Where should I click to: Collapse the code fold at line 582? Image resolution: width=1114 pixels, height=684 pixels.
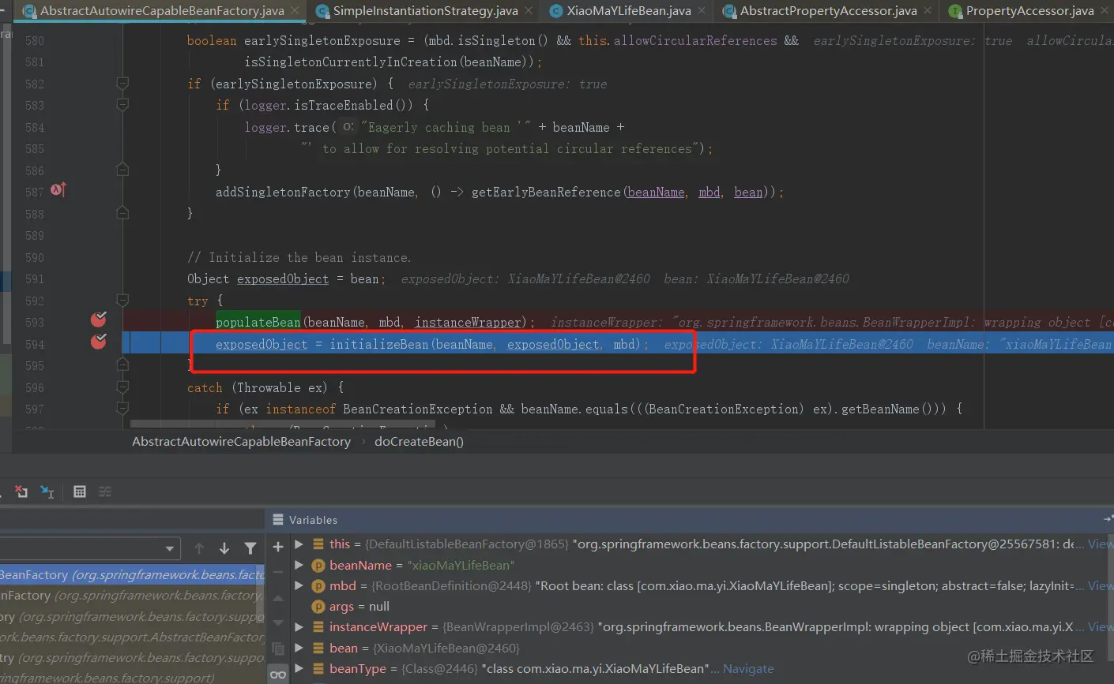click(122, 83)
